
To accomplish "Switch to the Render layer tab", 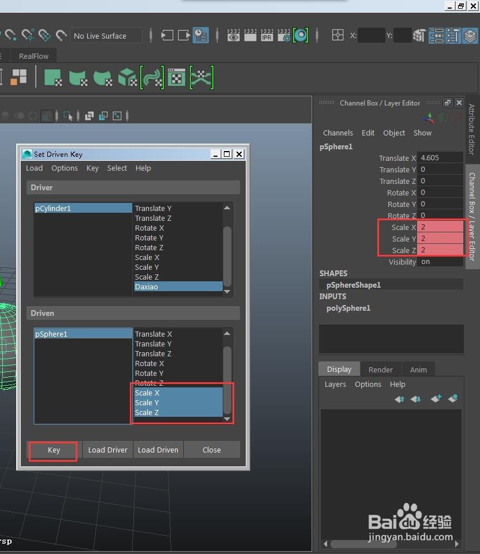I will click(380, 370).
